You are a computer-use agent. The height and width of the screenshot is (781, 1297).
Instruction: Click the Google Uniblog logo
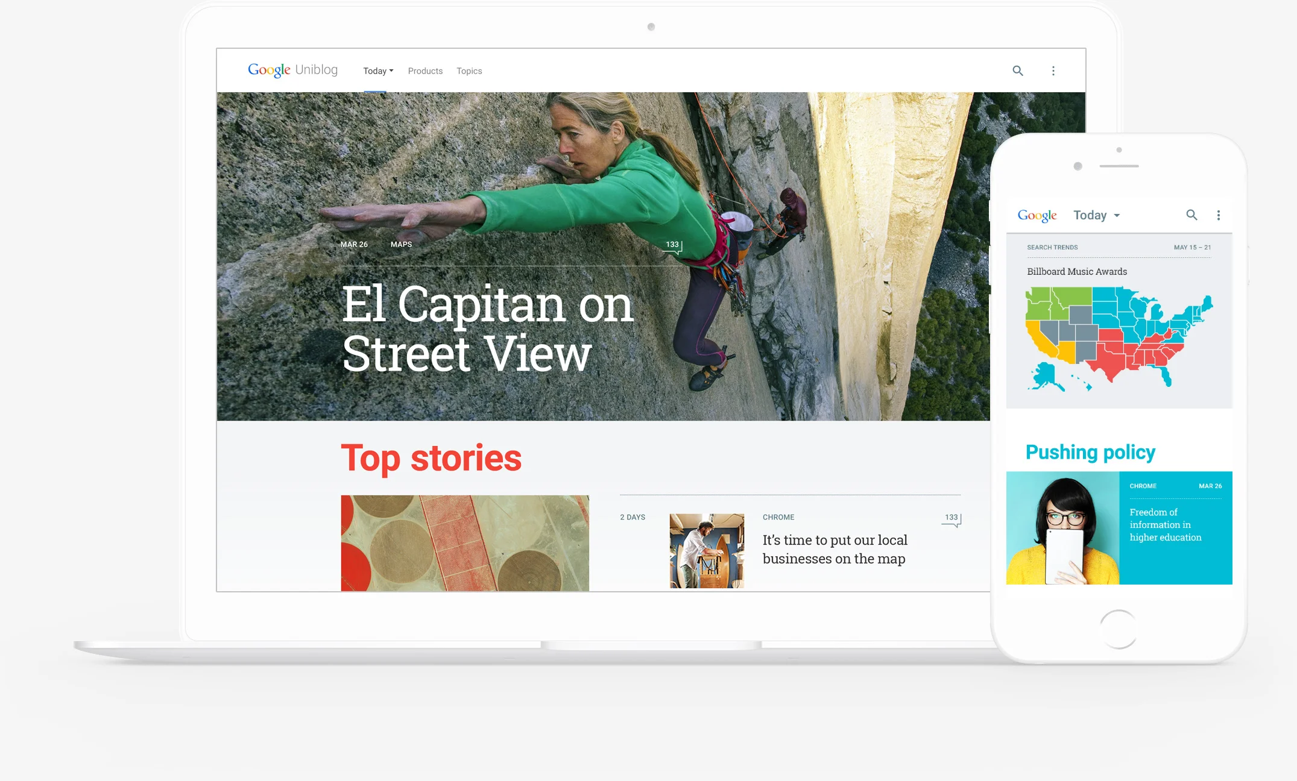pos(292,70)
